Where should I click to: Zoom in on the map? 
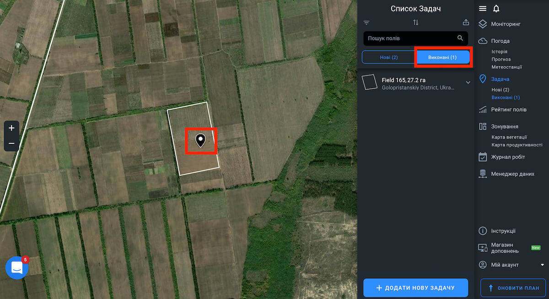point(11,128)
